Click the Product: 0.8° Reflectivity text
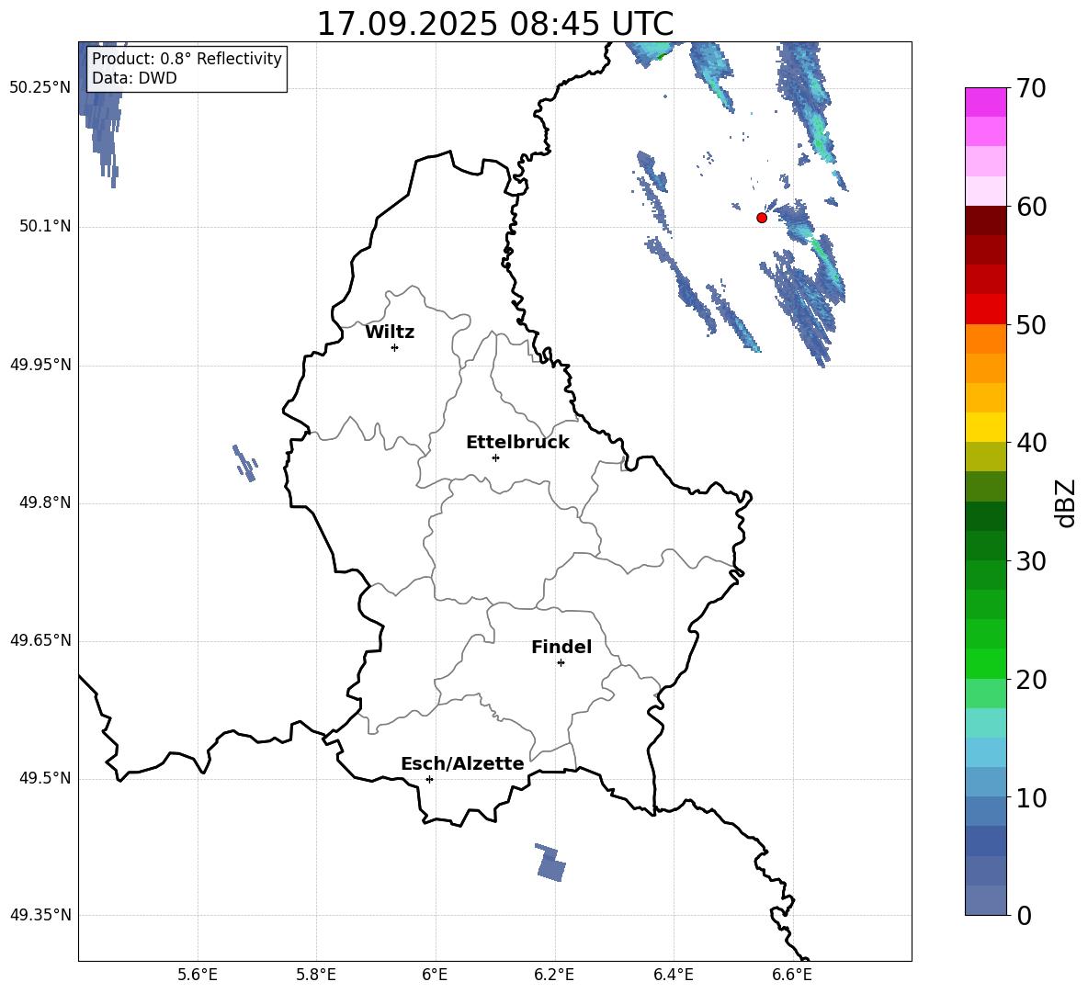 click(x=187, y=59)
